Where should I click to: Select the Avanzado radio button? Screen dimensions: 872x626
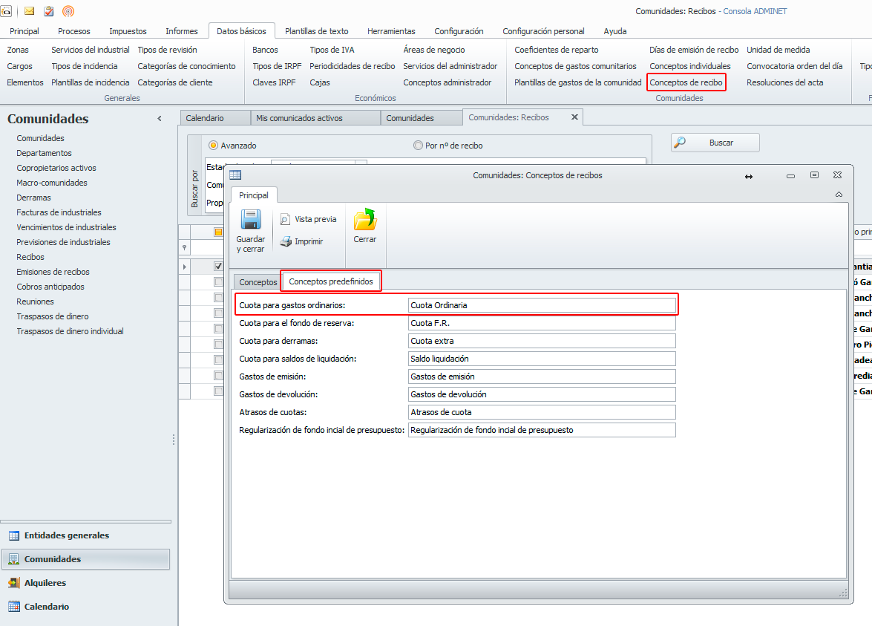click(214, 146)
